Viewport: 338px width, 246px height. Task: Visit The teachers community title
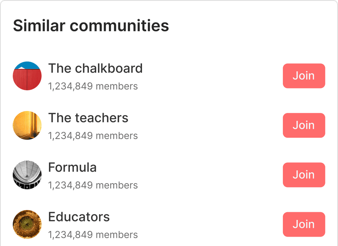pos(88,118)
